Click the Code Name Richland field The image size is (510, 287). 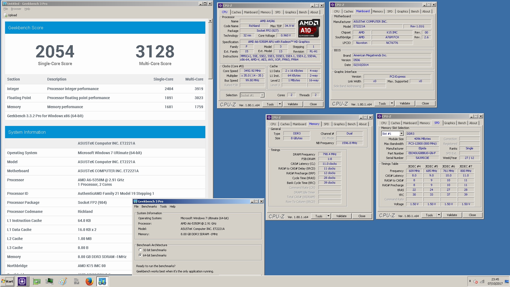tap(254, 26)
